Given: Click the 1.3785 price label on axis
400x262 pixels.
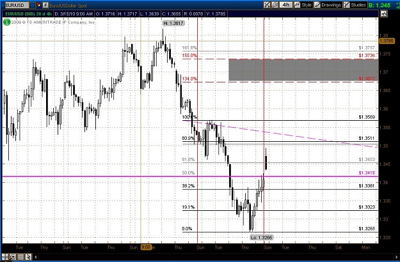Looking at the screenshot, I should [x=387, y=41].
